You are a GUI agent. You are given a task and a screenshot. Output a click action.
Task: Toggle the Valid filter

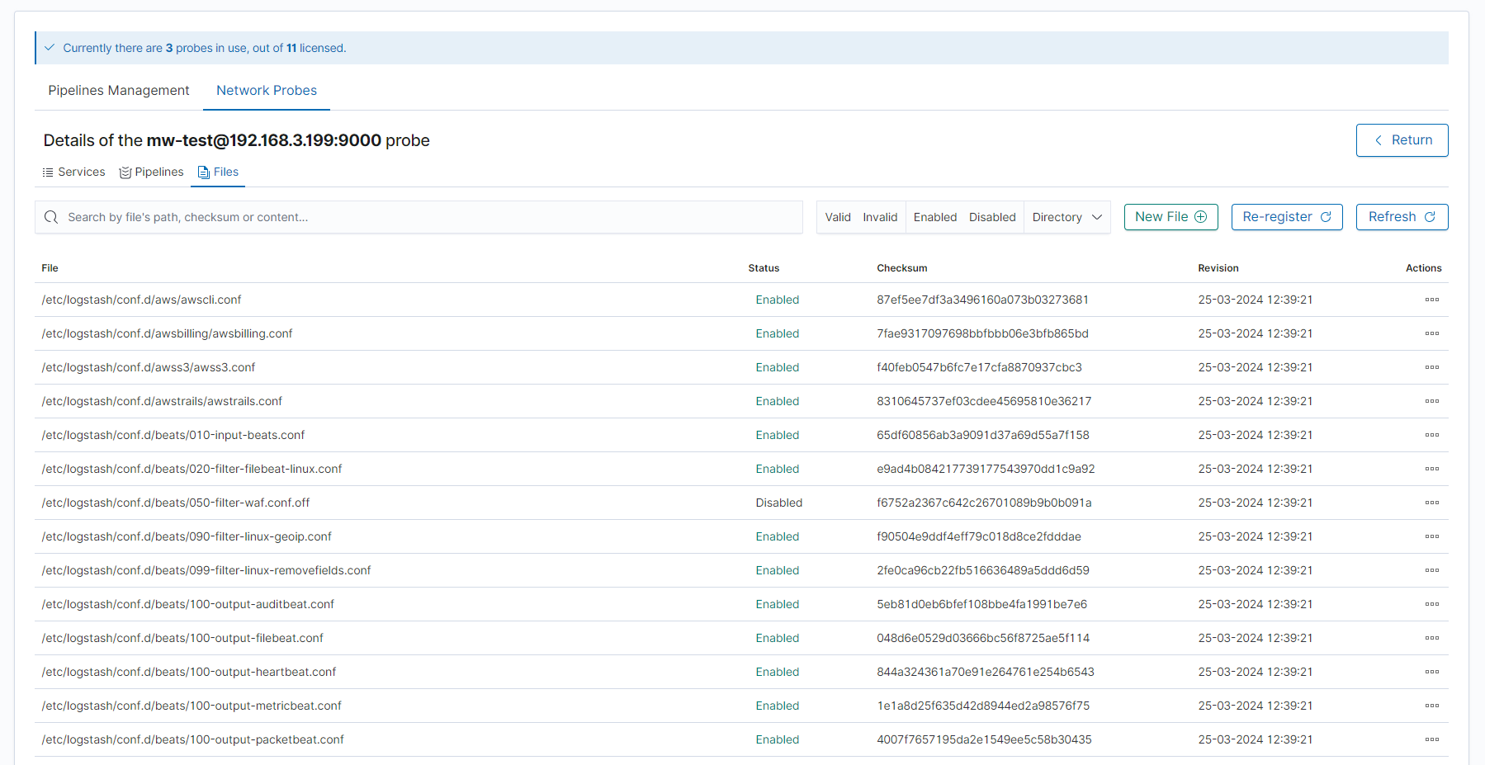pyautogui.click(x=837, y=217)
